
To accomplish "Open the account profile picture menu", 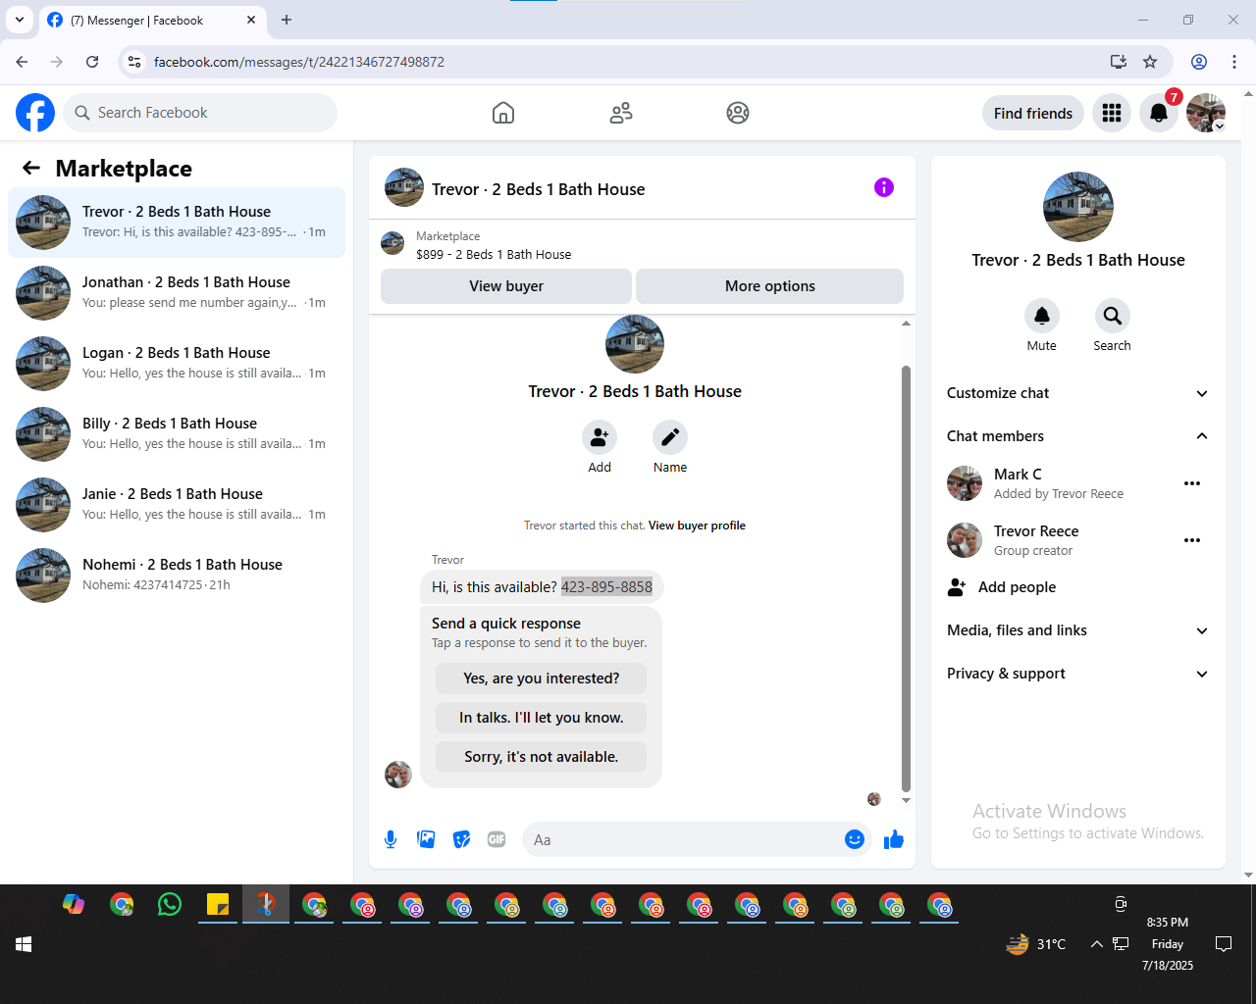I will tap(1206, 113).
